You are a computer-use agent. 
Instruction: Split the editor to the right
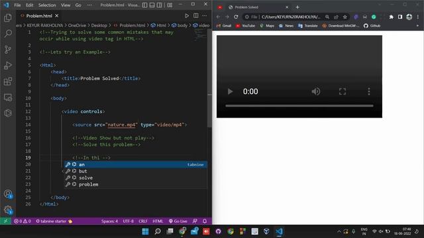196,16
